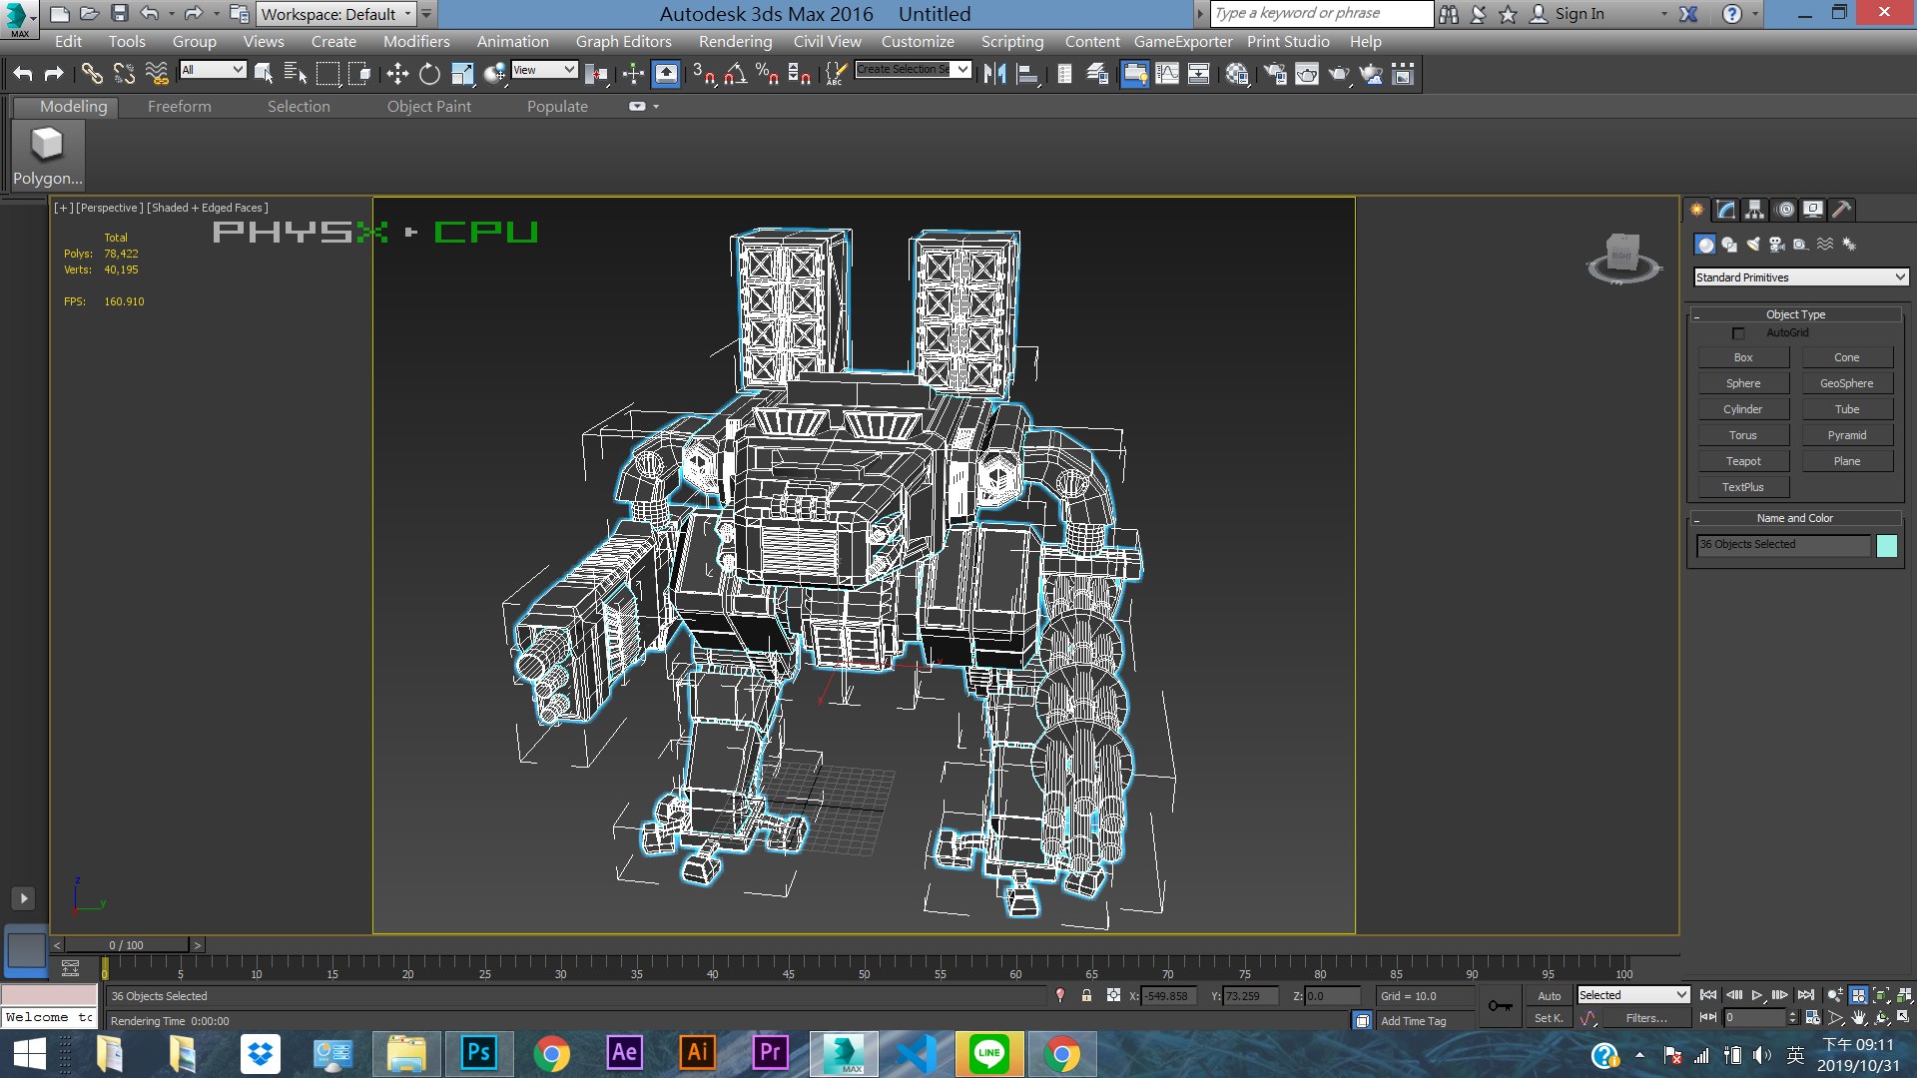Screen dimensions: 1917x1078
Task: Open the Layer Explorer icon
Action: (1097, 73)
